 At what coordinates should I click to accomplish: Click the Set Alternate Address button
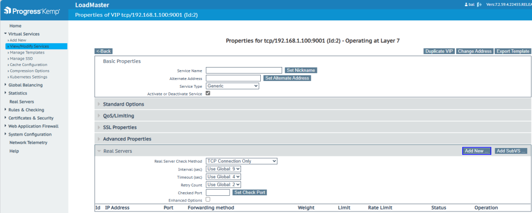point(287,78)
